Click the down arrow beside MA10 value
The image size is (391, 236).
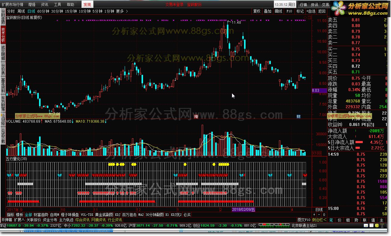[x=105, y=121]
